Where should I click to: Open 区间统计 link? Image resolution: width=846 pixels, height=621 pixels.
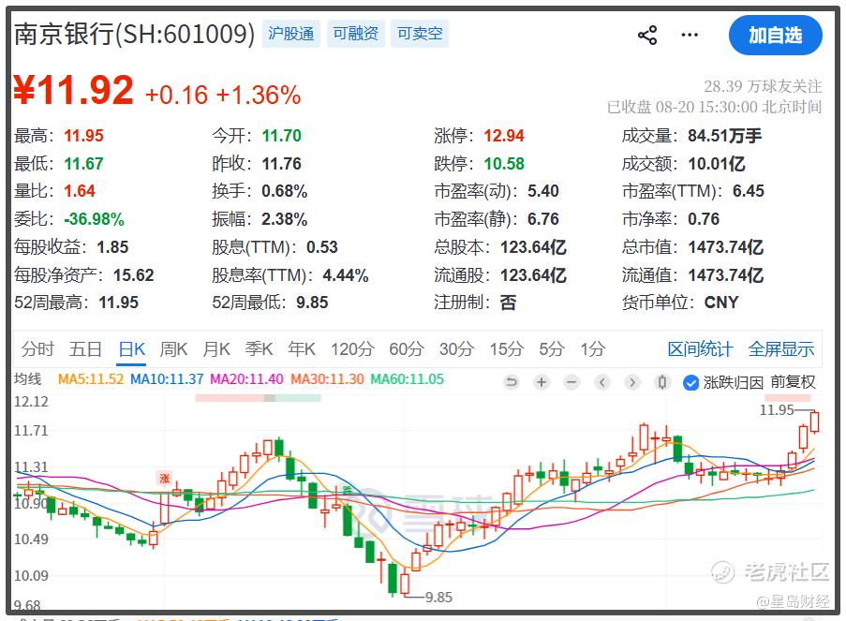coord(701,349)
